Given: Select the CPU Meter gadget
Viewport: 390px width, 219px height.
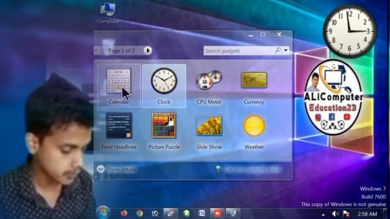Looking at the screenshot, I should click(209, 86).
